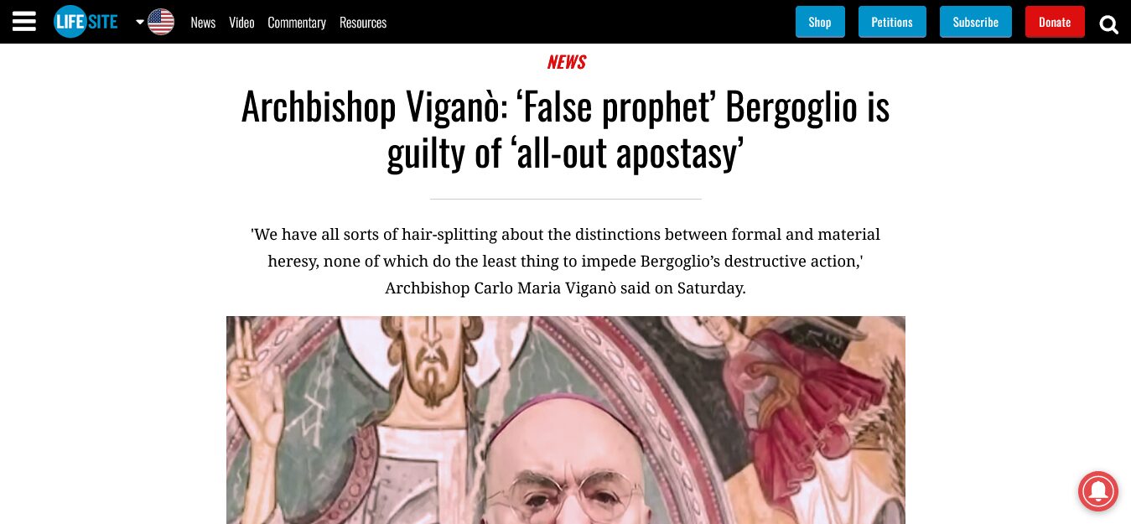This screenshot has height=524, width=1131.
Task: Click the Petitions button
Action: click(892, 22)
